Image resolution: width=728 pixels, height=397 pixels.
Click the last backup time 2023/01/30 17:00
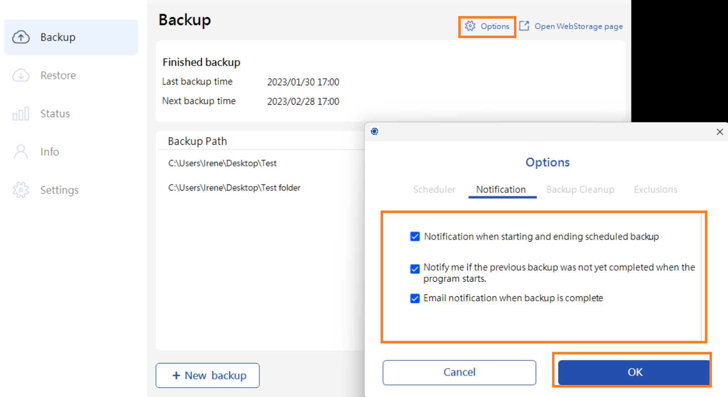(x=303, y=82)
